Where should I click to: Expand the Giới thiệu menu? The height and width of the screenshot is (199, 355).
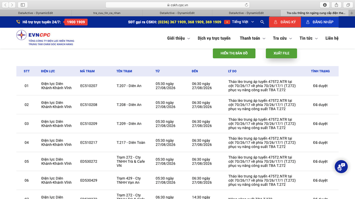(x=179, y=38)
